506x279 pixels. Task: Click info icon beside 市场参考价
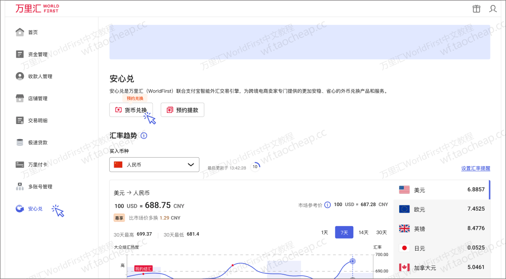pos(327,205)
